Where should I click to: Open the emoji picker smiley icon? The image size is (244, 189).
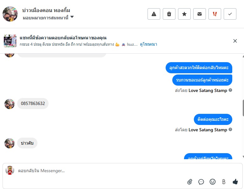[x=213, y=182]
